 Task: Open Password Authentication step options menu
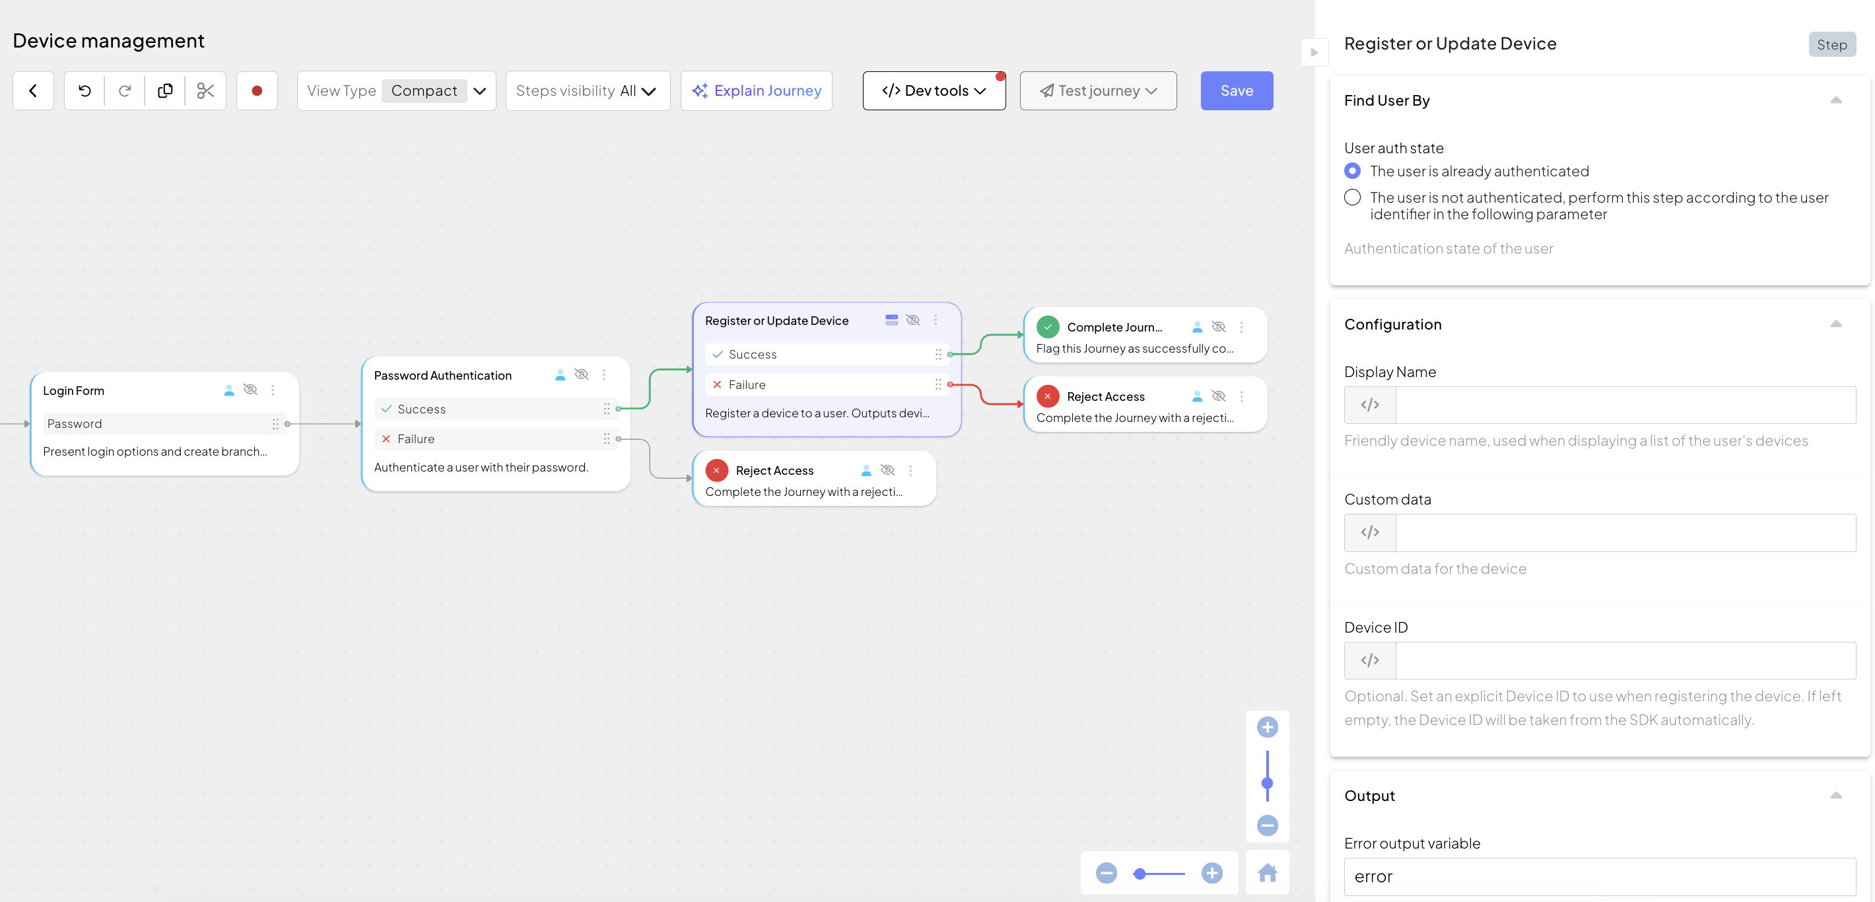pyautogui.click(x=603, y=375)
